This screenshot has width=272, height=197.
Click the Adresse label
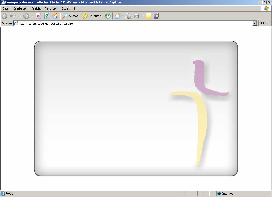(x=7, y=23)
